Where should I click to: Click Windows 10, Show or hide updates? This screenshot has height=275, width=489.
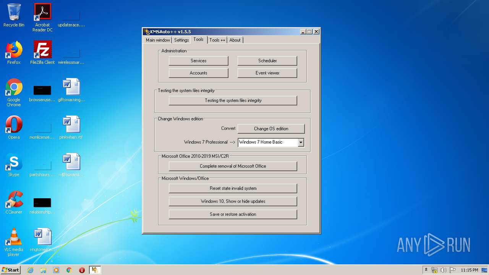[x=233, y=201]
